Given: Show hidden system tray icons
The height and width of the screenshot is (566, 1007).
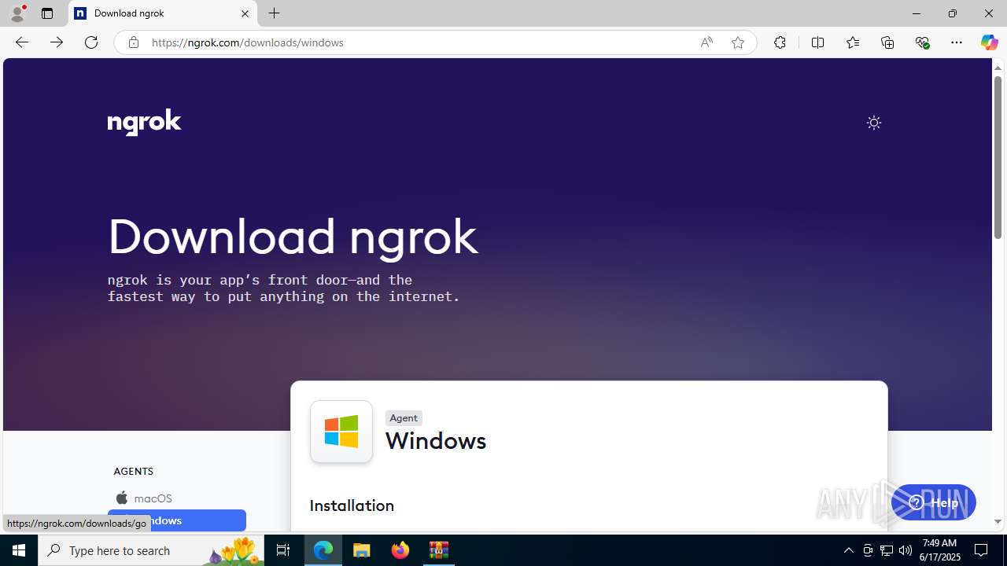Looking at the screenshot, I should click(849, 550).
